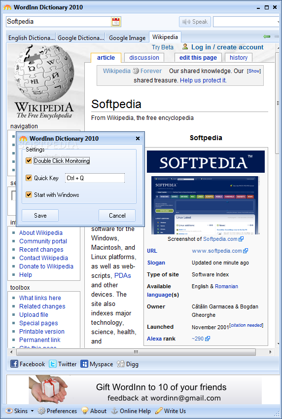Click the Upload file link
This screenshot has height=419, width=282.
click(34, 314)
